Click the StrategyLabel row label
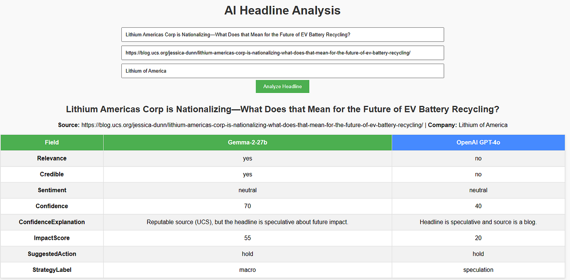Screen dimensions: 570x280 pos(52,270)
